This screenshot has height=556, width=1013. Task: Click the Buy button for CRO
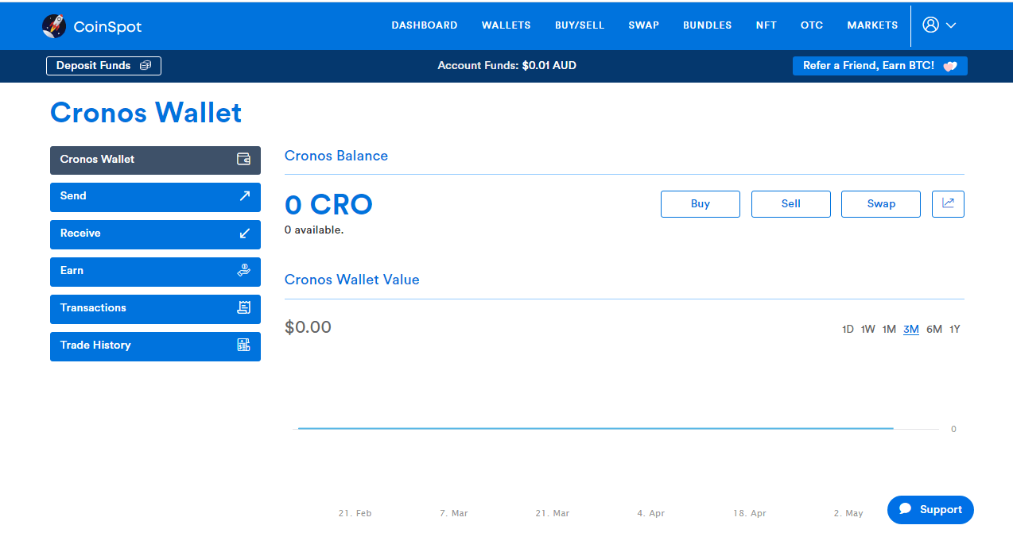point(700,203)
